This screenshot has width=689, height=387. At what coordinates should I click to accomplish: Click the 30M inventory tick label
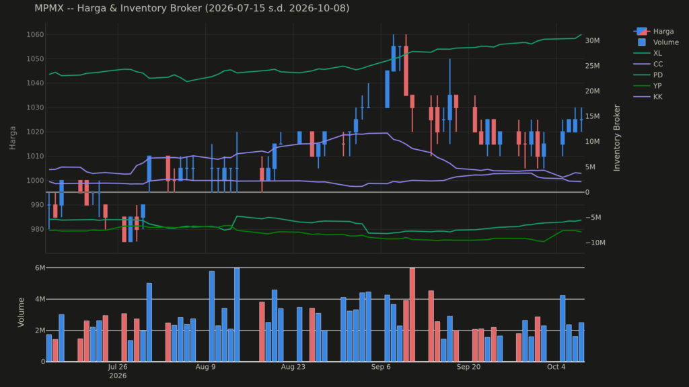pos(592,40)
